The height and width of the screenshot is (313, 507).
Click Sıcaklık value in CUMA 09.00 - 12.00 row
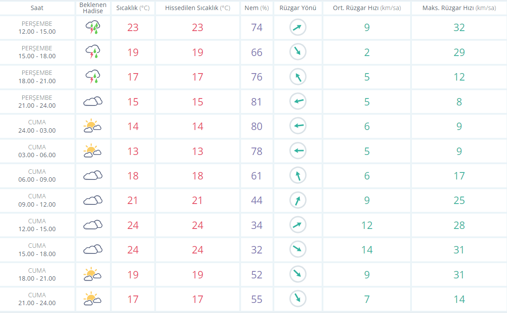133,200
